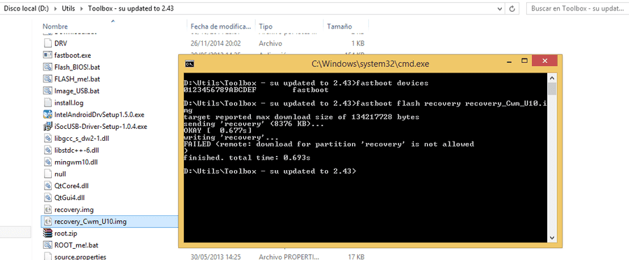Select the recovery_Cwm_U10.img disc icon
The image size is (629, 260).
point(48,221)
